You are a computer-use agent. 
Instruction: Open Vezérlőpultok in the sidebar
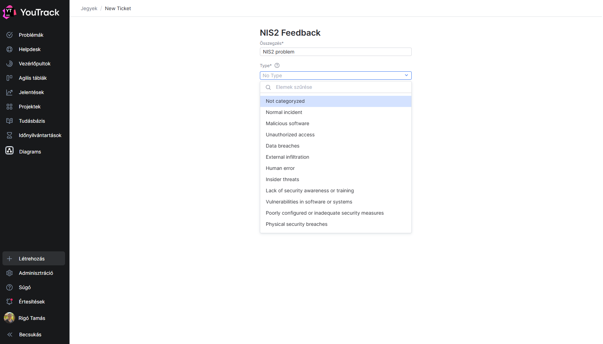[x=34, y=64]
